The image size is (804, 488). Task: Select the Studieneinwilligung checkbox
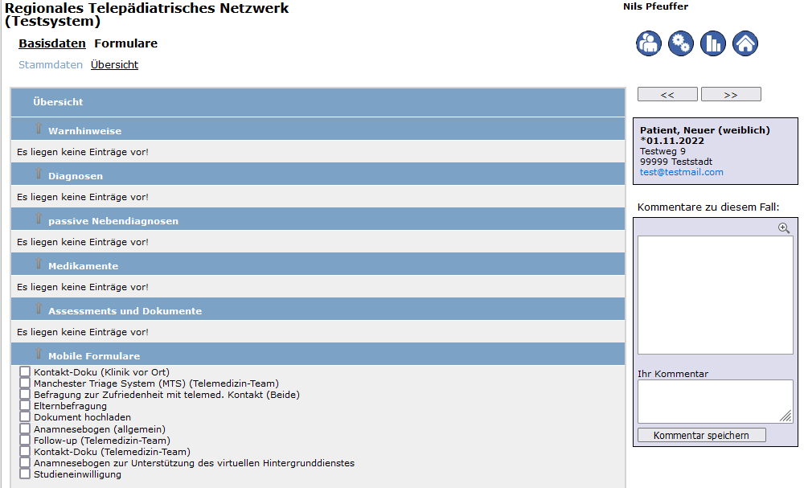(x=25, y=474)
